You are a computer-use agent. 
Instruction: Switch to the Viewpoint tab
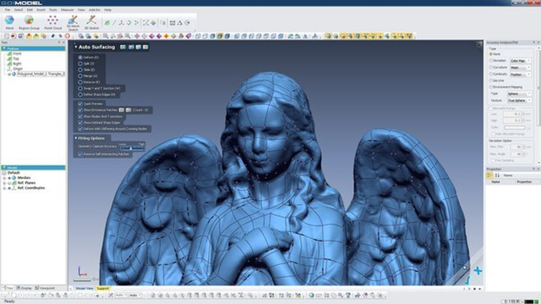click(x=45, y=288)
